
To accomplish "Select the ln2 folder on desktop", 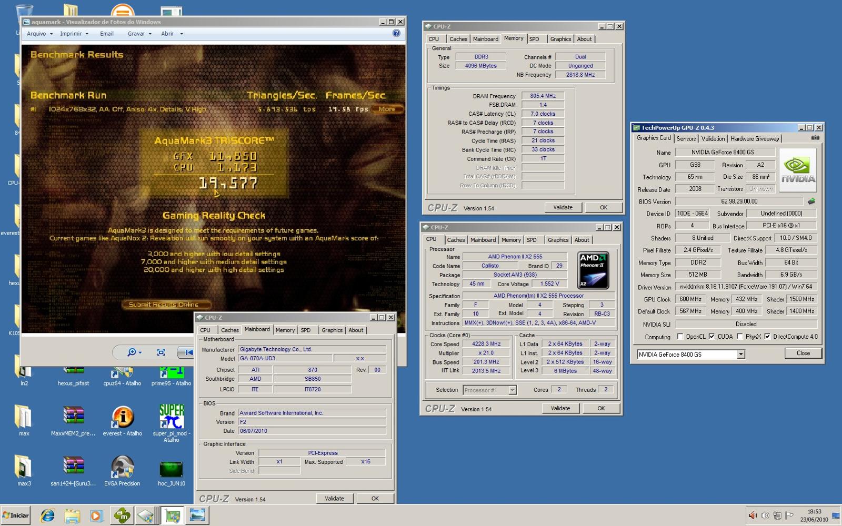I will (24, 375).
